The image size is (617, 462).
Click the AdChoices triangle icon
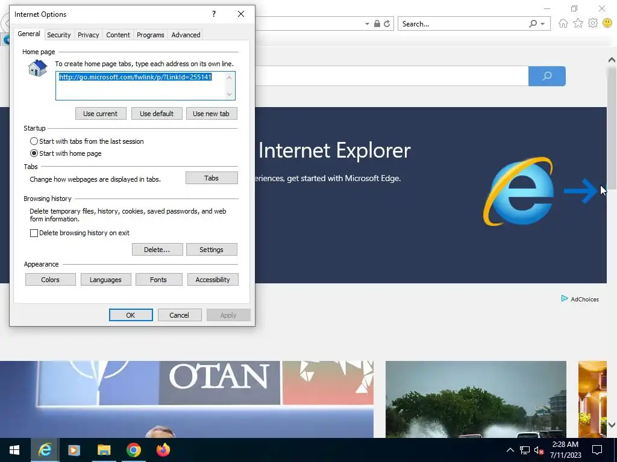tap(564, 298)
